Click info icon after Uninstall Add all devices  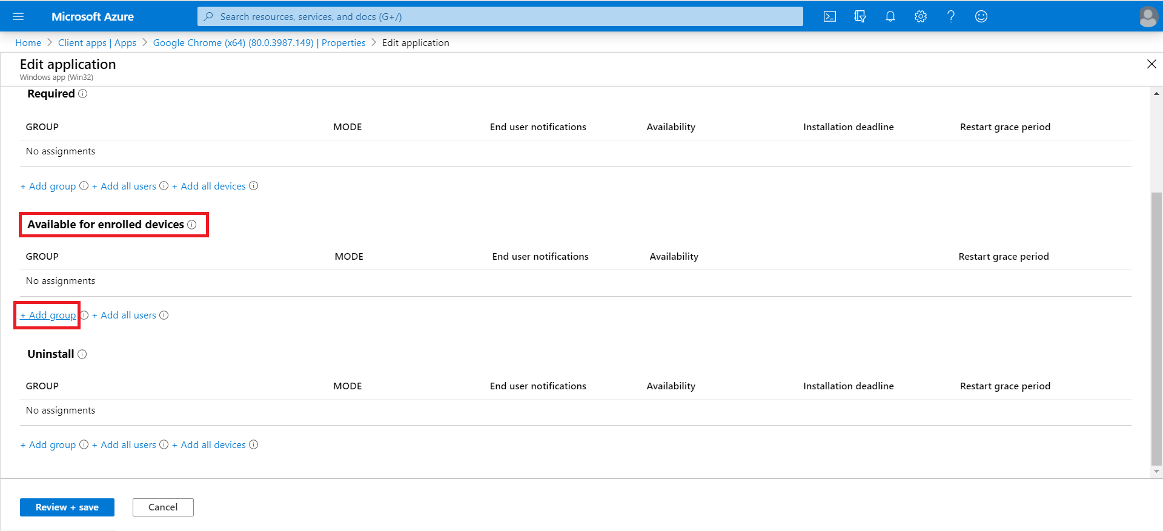[x=254, y=444]
